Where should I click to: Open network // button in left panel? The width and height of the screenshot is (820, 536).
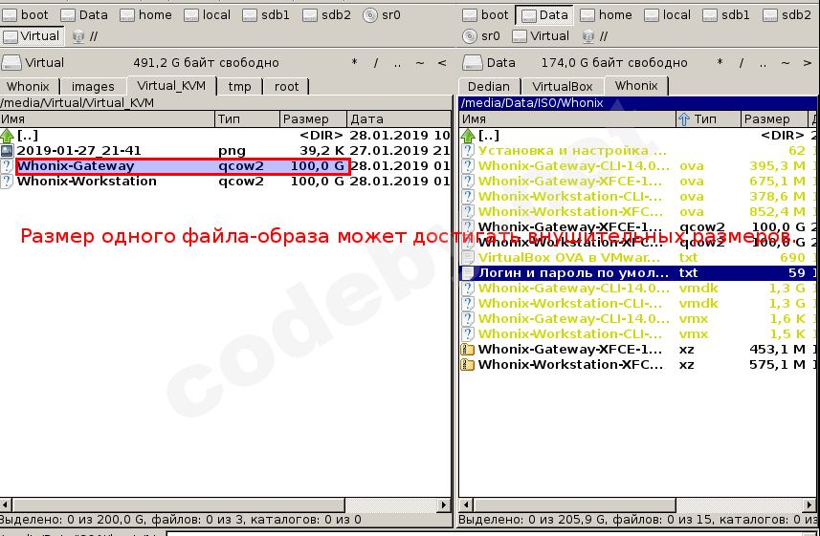[85, 36]
